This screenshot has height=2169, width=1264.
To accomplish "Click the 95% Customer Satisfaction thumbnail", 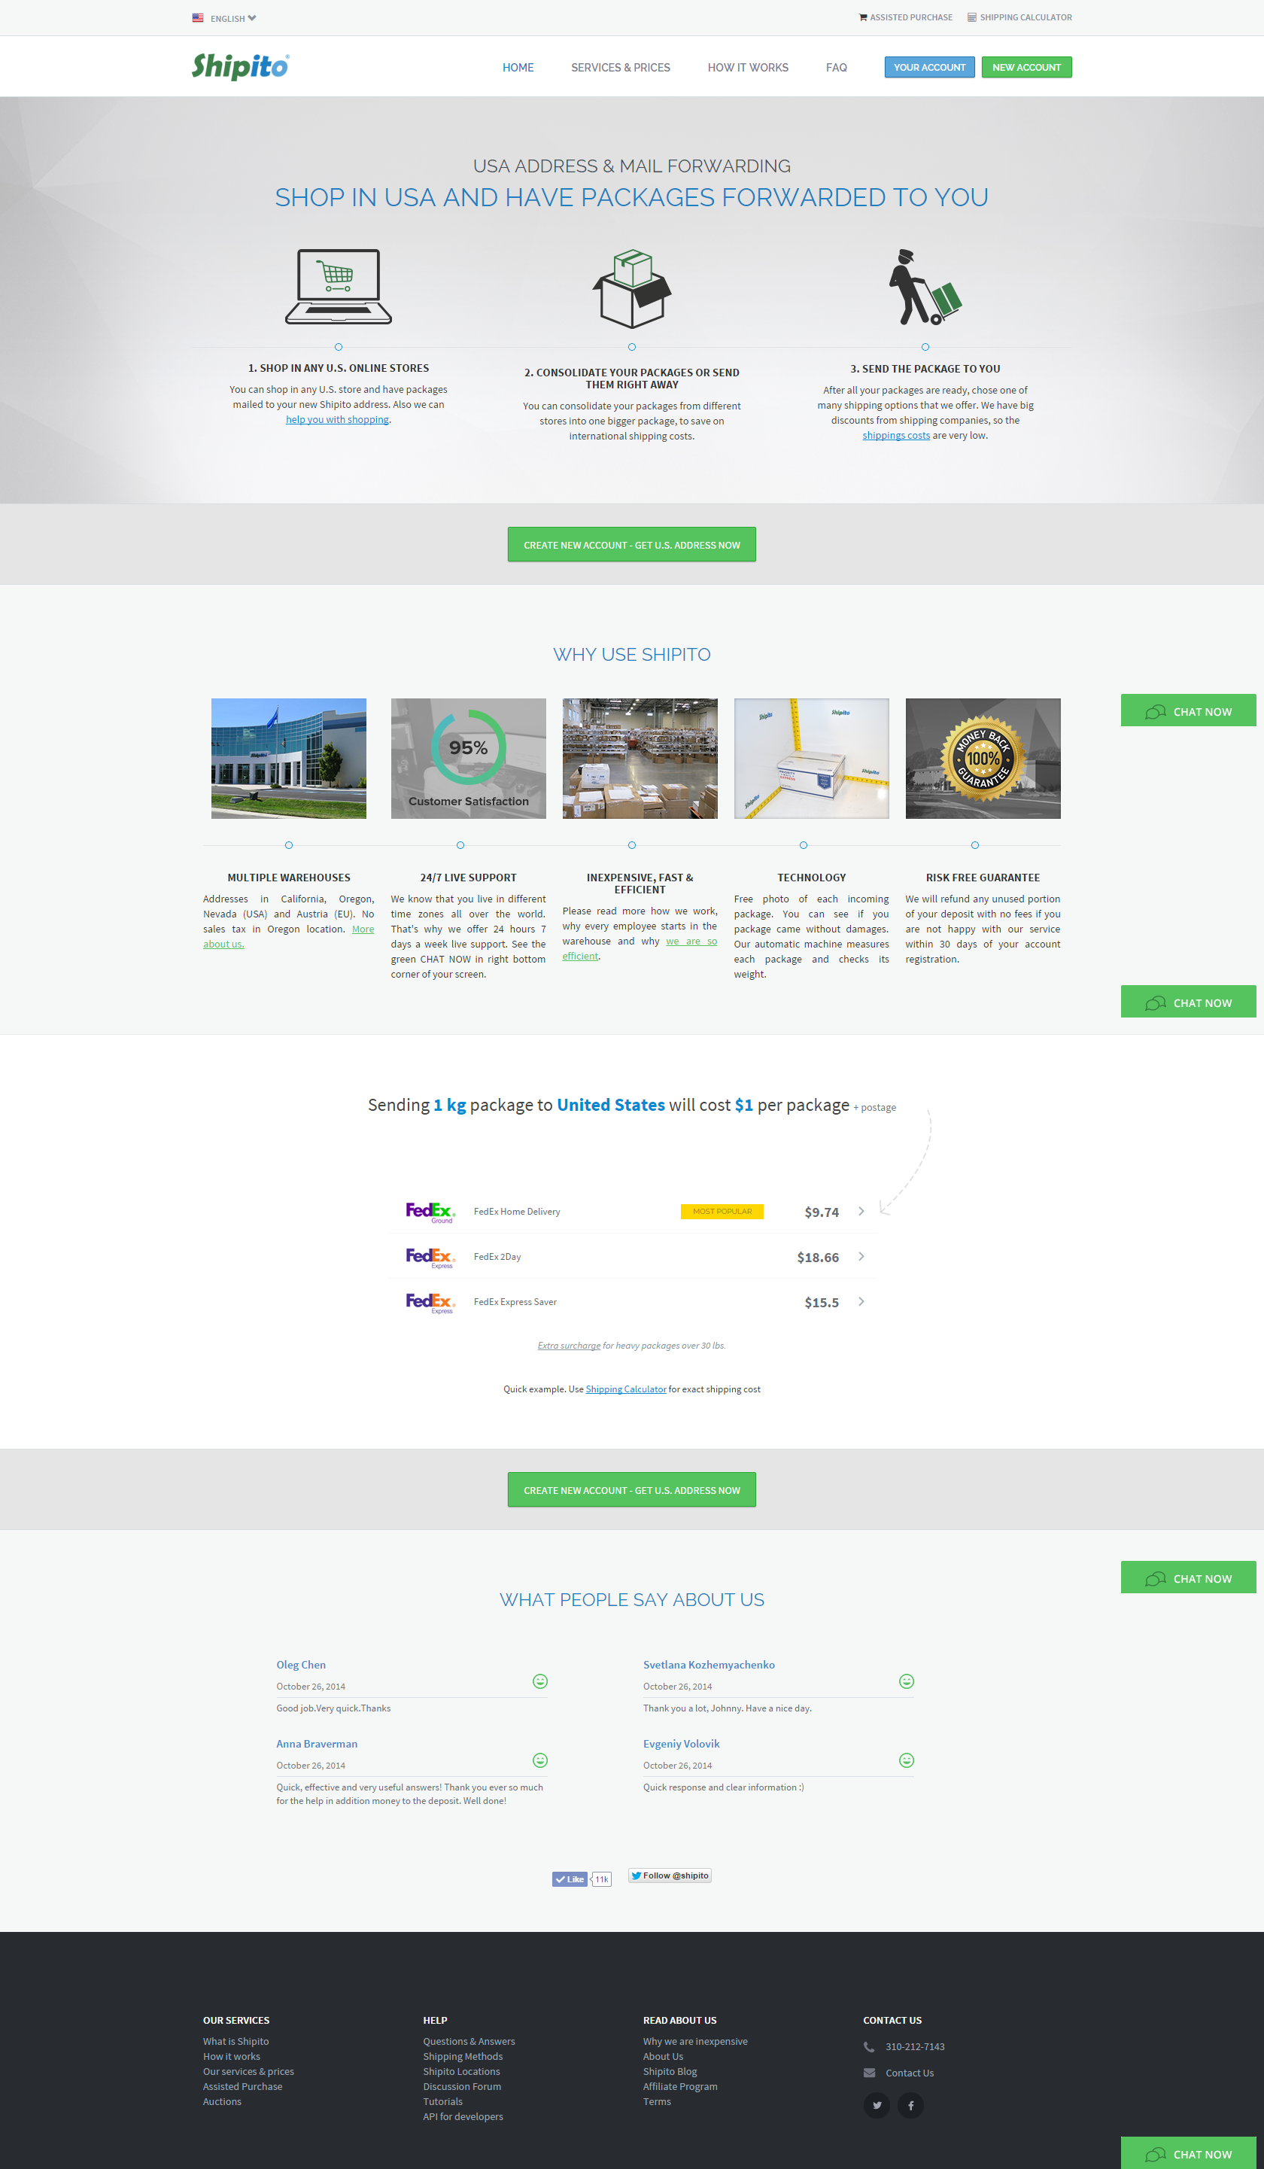I will pyautogui.click(x=468, y=759).
